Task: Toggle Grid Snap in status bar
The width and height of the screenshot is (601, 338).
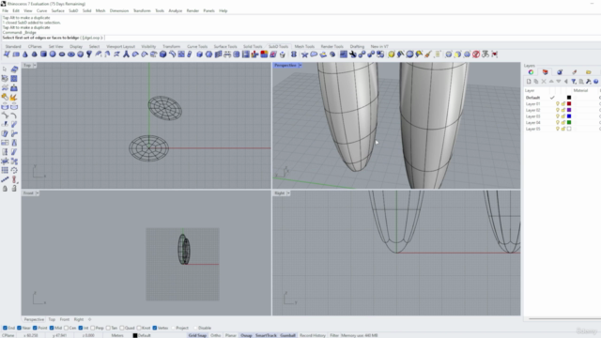Action: [197, 335]
